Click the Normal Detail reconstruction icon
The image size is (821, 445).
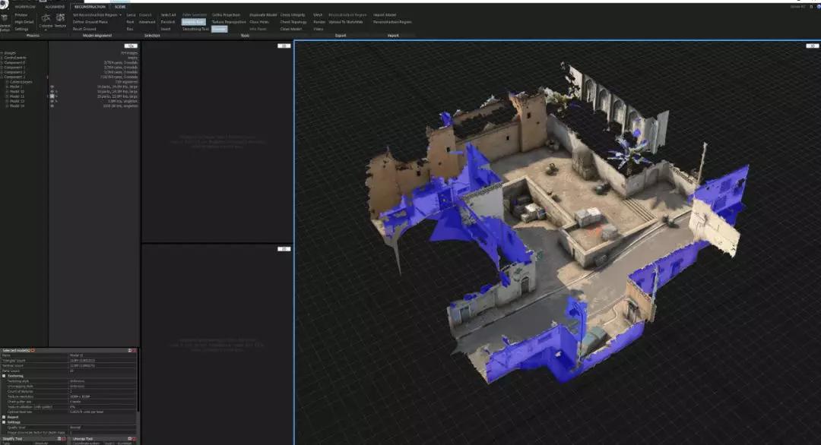[4, 18]
